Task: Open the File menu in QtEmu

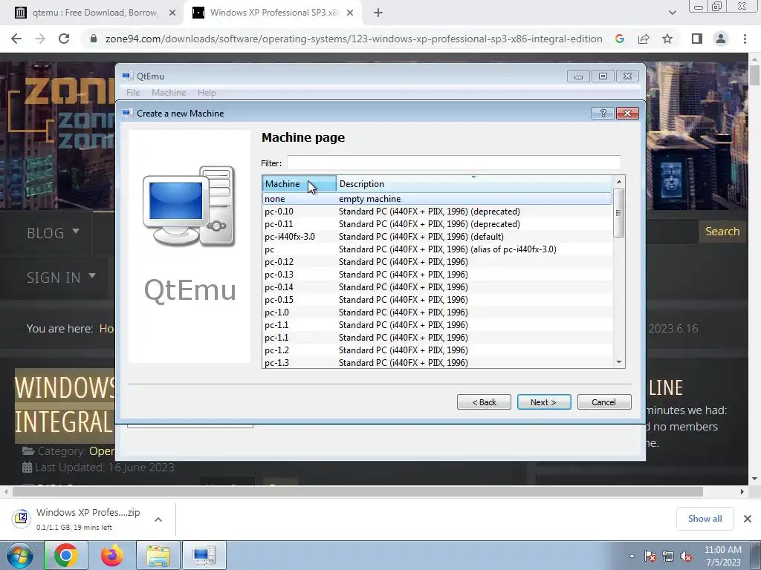Action: point(133,93)
